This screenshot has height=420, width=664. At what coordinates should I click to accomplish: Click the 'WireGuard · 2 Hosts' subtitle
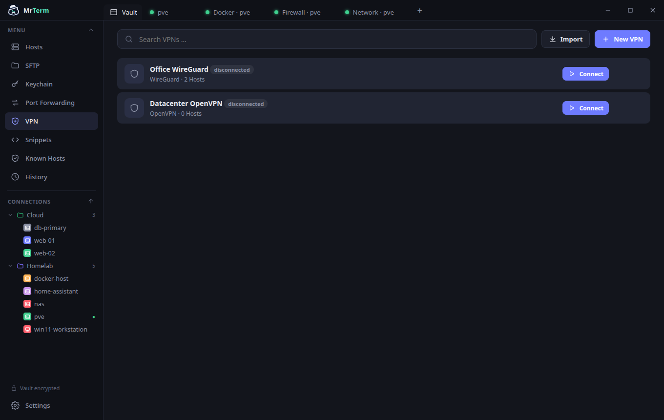coord(177,79)
